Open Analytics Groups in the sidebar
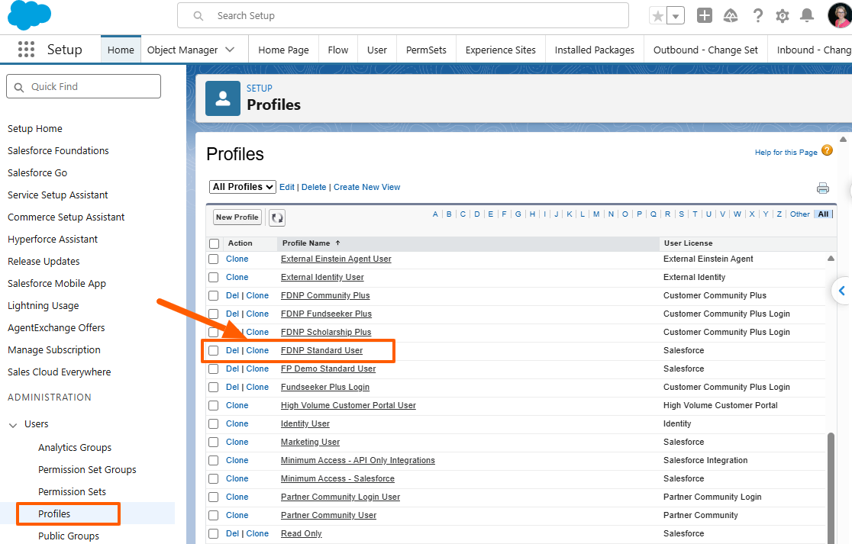This screenshot has height=544, width=852. (75, 448)
